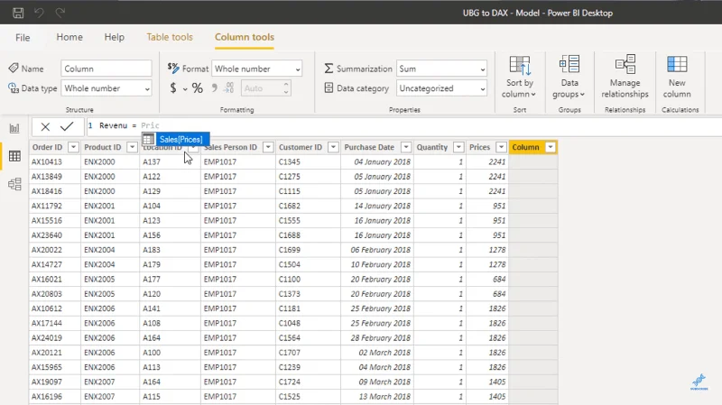Screen dimensions: 722x405
Task: Click the Data category icon
Action: pyautogui.click(x=329, y=87)
